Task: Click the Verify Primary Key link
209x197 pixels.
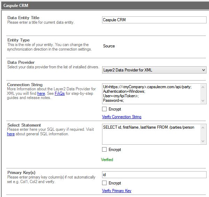Action: 116,191
